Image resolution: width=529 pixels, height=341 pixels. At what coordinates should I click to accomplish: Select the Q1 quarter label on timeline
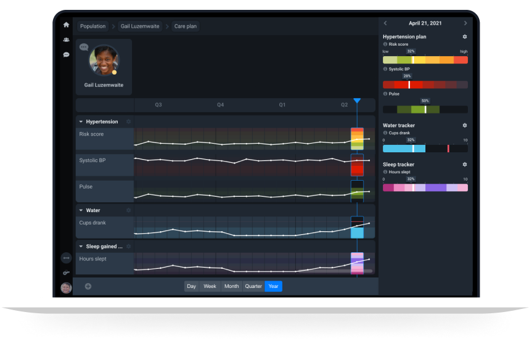coord(282,105)
